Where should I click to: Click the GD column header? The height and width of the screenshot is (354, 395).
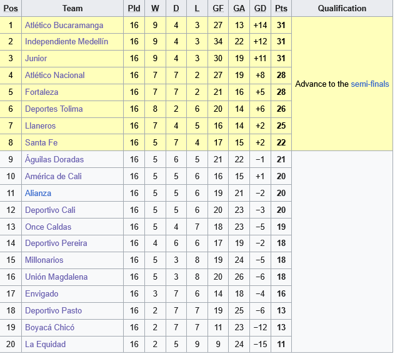(261, 9)
